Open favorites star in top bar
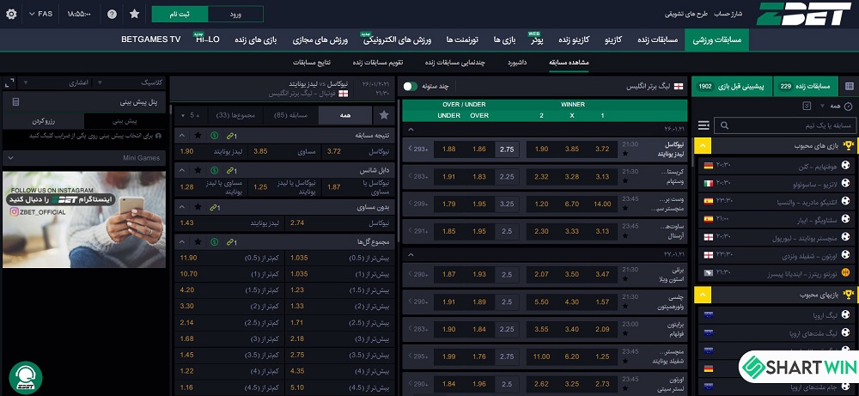This screenshot has height=396, width=859. pos(134,15)
